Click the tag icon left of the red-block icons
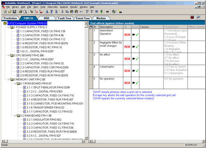This screenshot has width=206, height=148. [32, 12]
